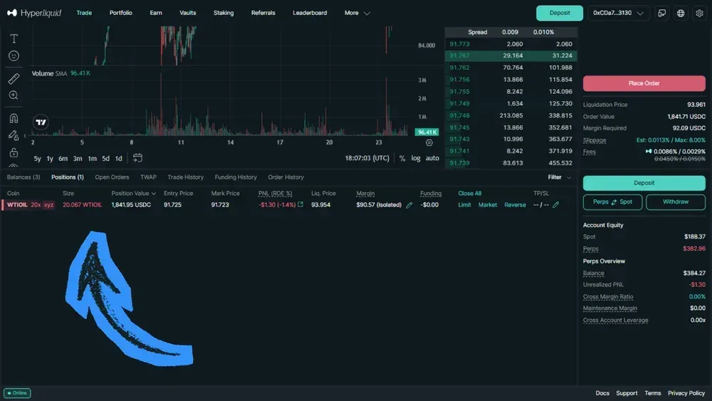Screen dimensions: 712x401
Task: Open the Vaults page
Action: pos(187,13)
